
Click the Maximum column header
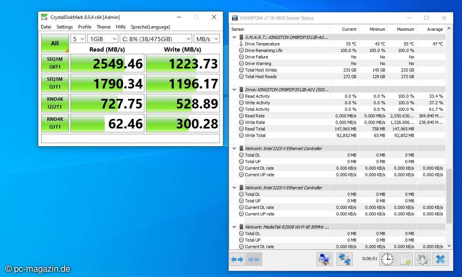(402, 29)
